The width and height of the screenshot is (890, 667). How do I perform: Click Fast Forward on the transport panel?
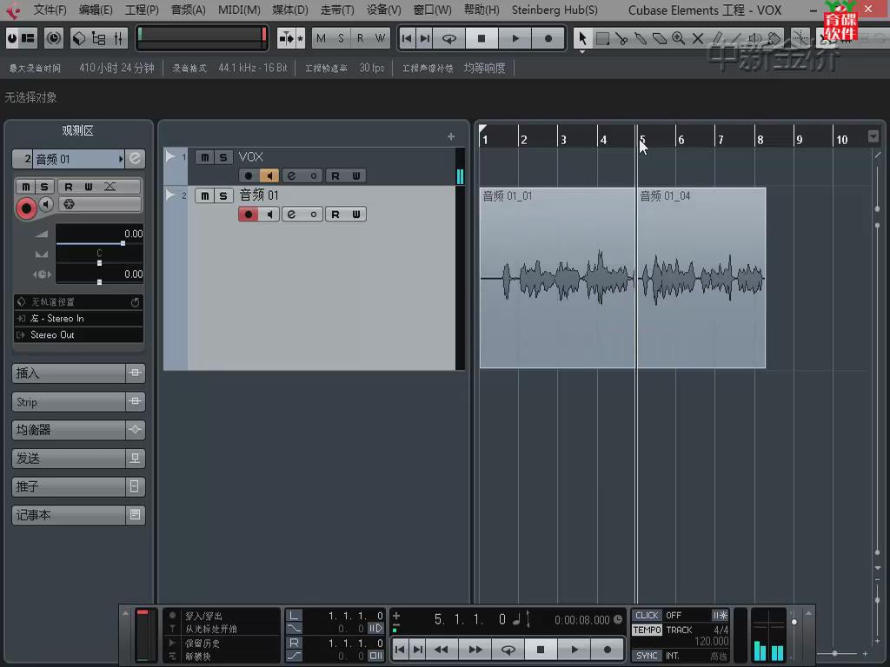tap(475, 650)
